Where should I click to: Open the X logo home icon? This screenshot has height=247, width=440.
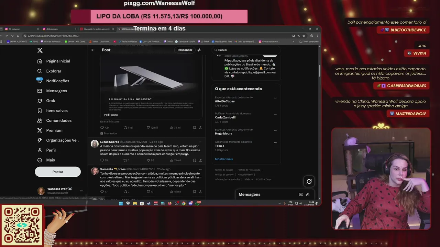[40, 50]
